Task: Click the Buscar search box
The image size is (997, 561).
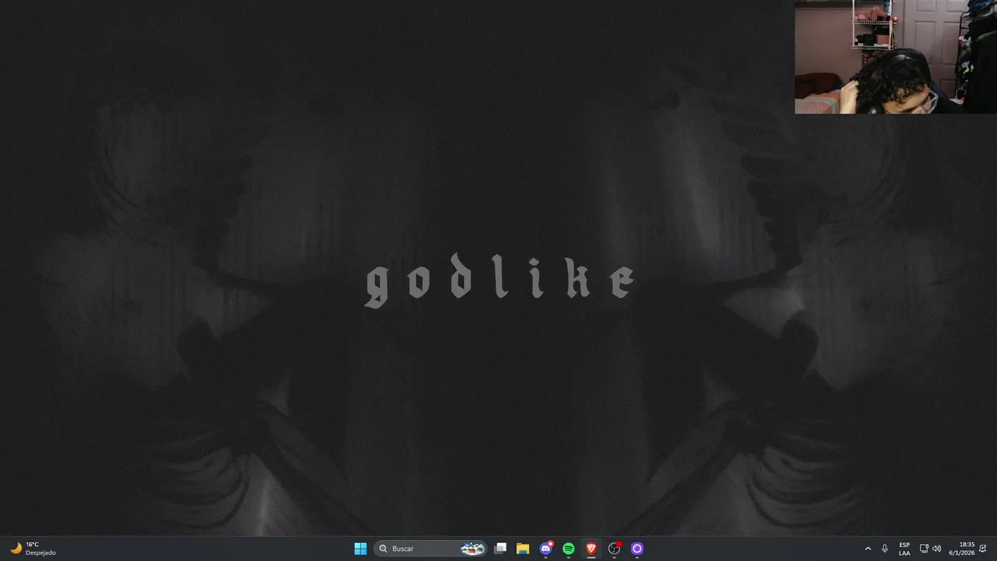Action: (x=431, y=549)
